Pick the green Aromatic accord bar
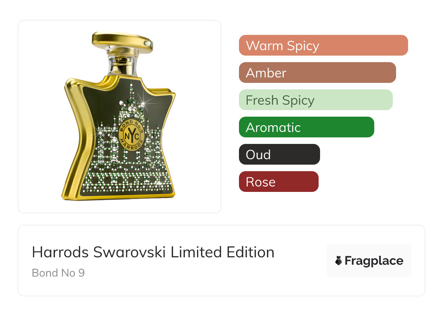This screenshot has width=443, height=314. click(x=306, y=127)
